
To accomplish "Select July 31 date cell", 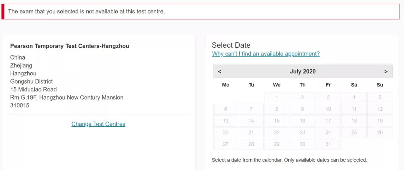I will 328,144.
